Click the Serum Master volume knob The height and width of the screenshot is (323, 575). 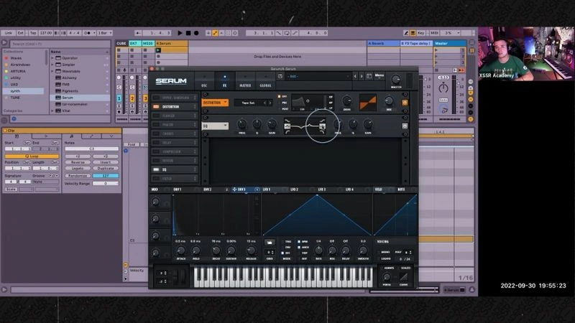(396, 80)
